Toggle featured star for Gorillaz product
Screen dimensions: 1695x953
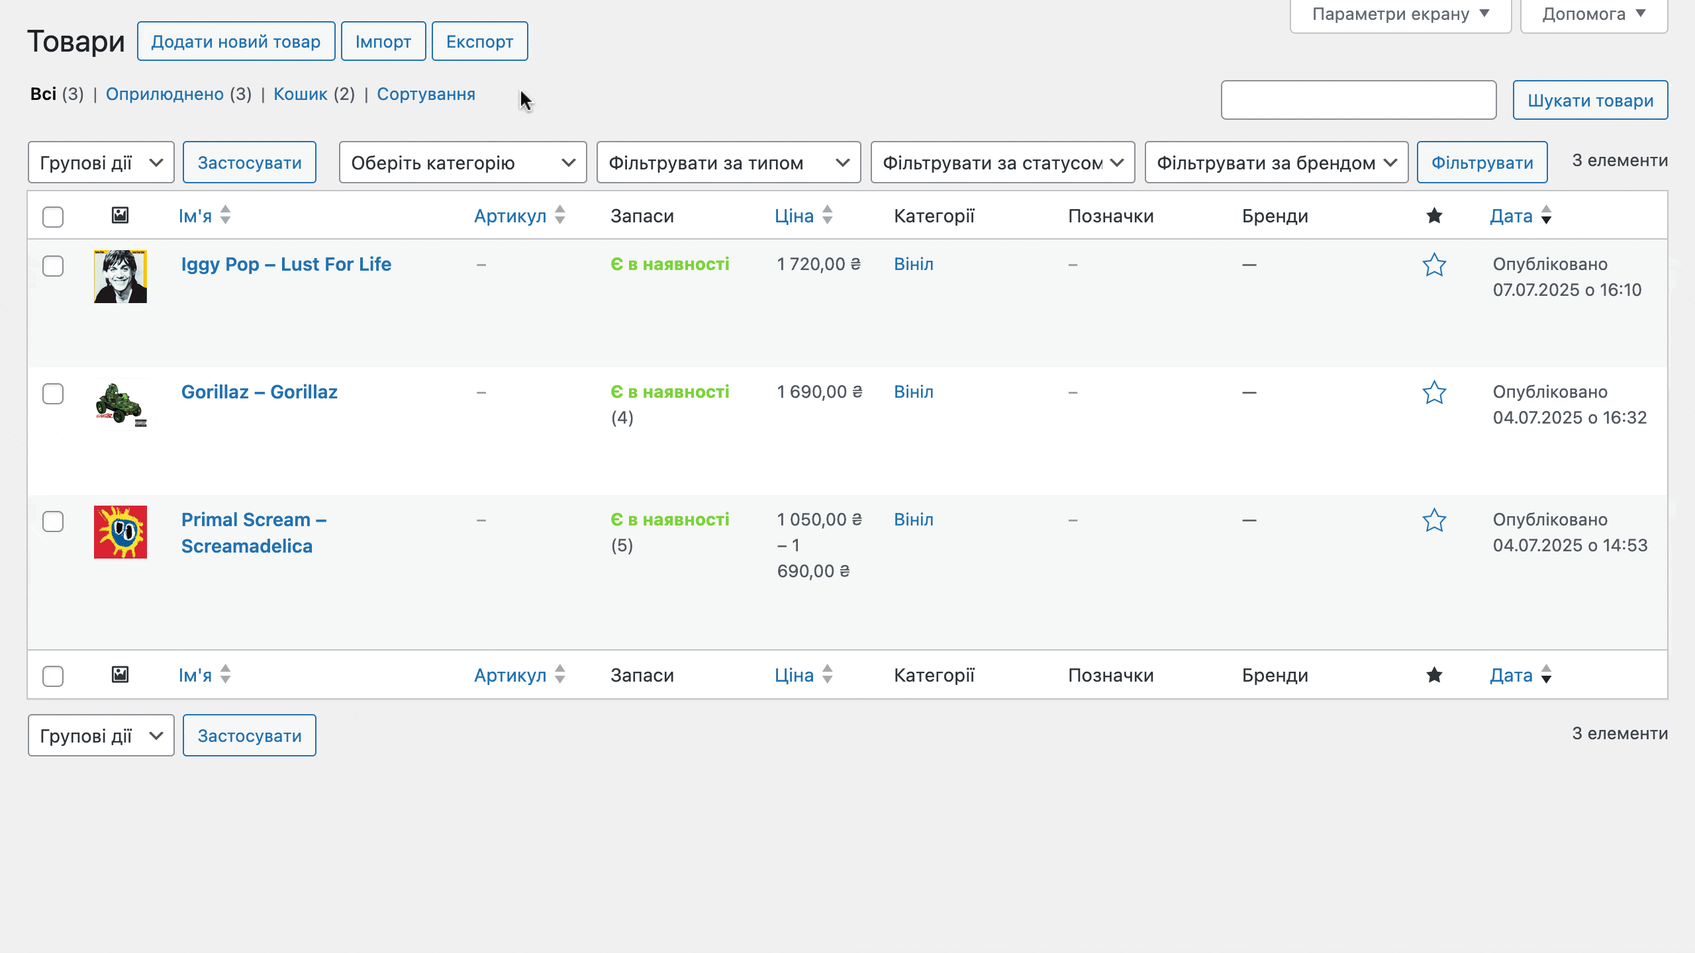(1434, 392)
